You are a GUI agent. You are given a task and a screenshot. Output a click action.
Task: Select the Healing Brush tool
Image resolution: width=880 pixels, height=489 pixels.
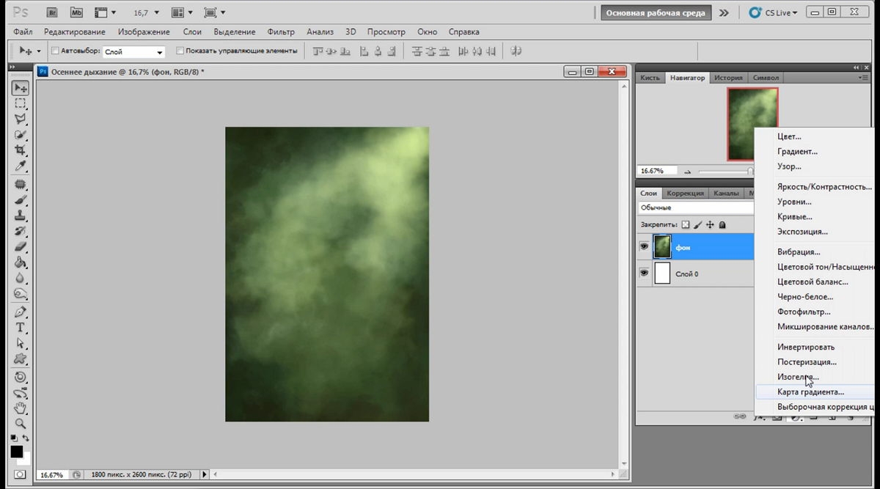tap(20, 185)
